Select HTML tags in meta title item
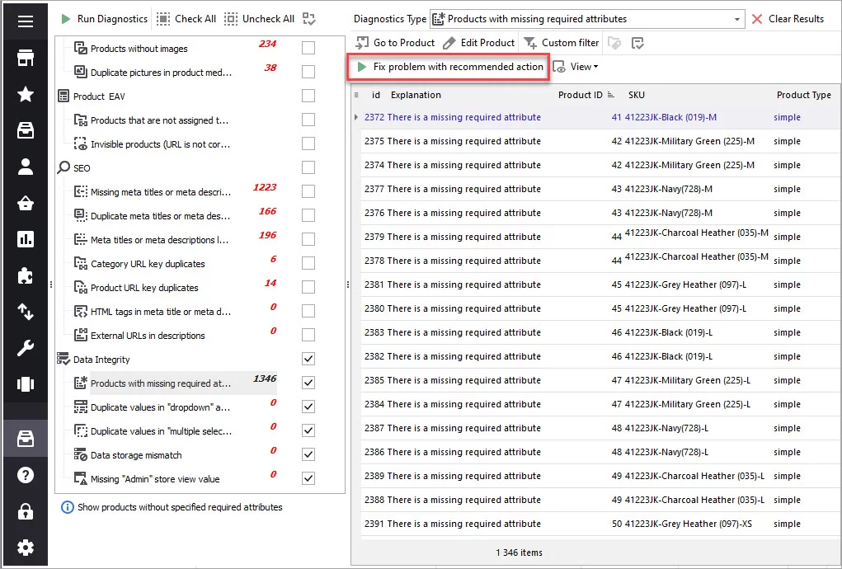This screenshot has height=569, width=842. (160, 312)
